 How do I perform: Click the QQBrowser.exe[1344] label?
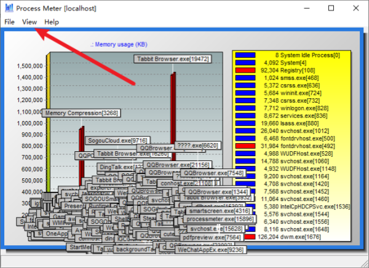point(218,192)
